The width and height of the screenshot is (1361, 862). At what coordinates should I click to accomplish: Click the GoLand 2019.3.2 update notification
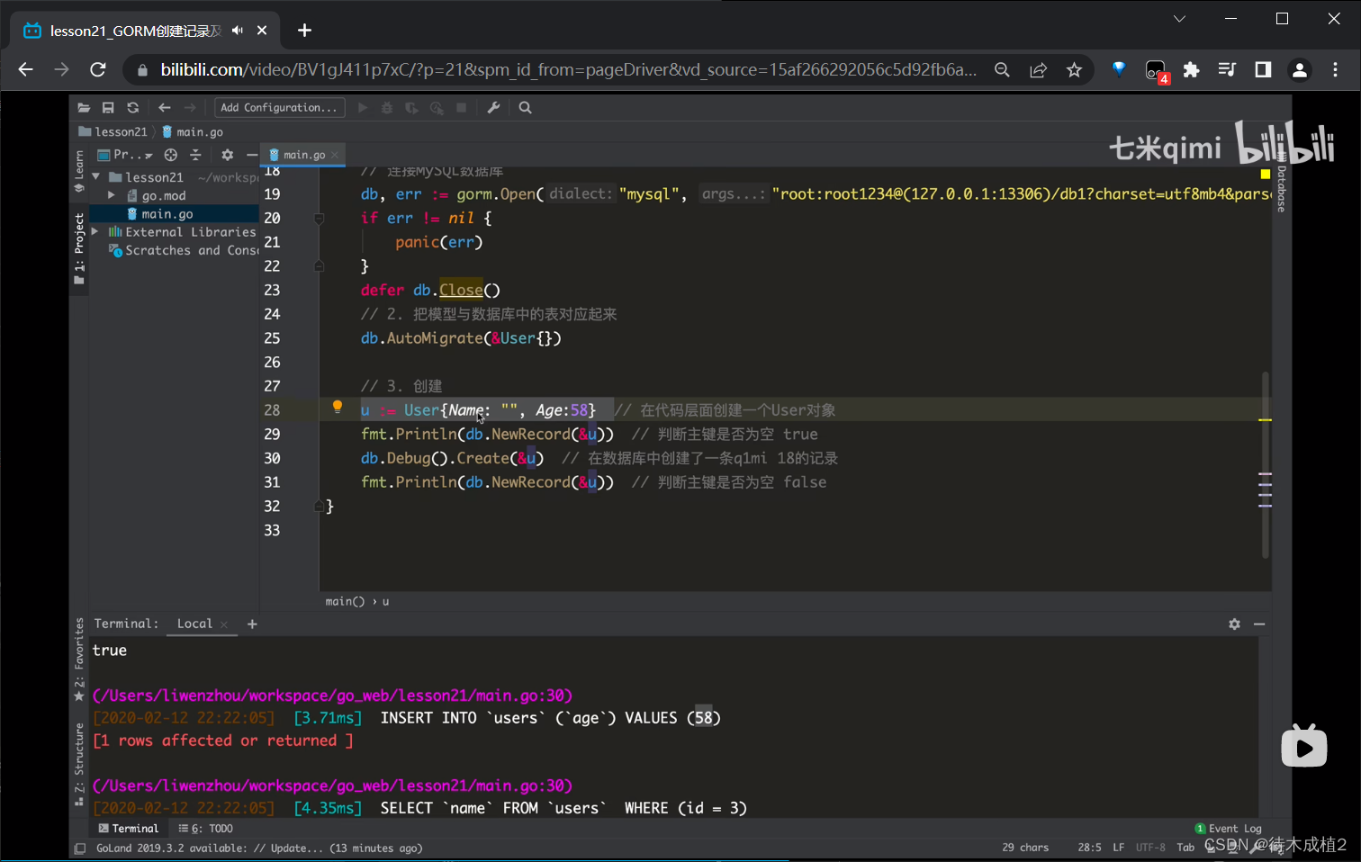click(258, 848)
